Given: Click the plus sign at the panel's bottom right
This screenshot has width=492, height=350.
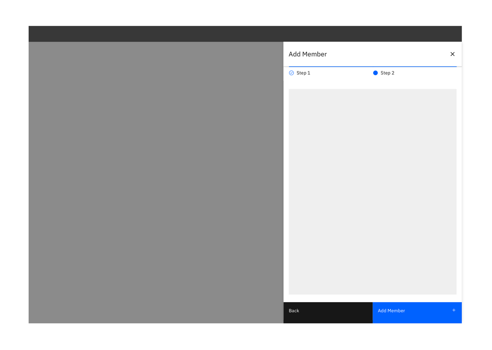Looking at the screenshot, I should tap(454, 310).
